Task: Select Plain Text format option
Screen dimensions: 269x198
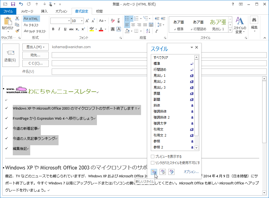Action: [31, 25]
